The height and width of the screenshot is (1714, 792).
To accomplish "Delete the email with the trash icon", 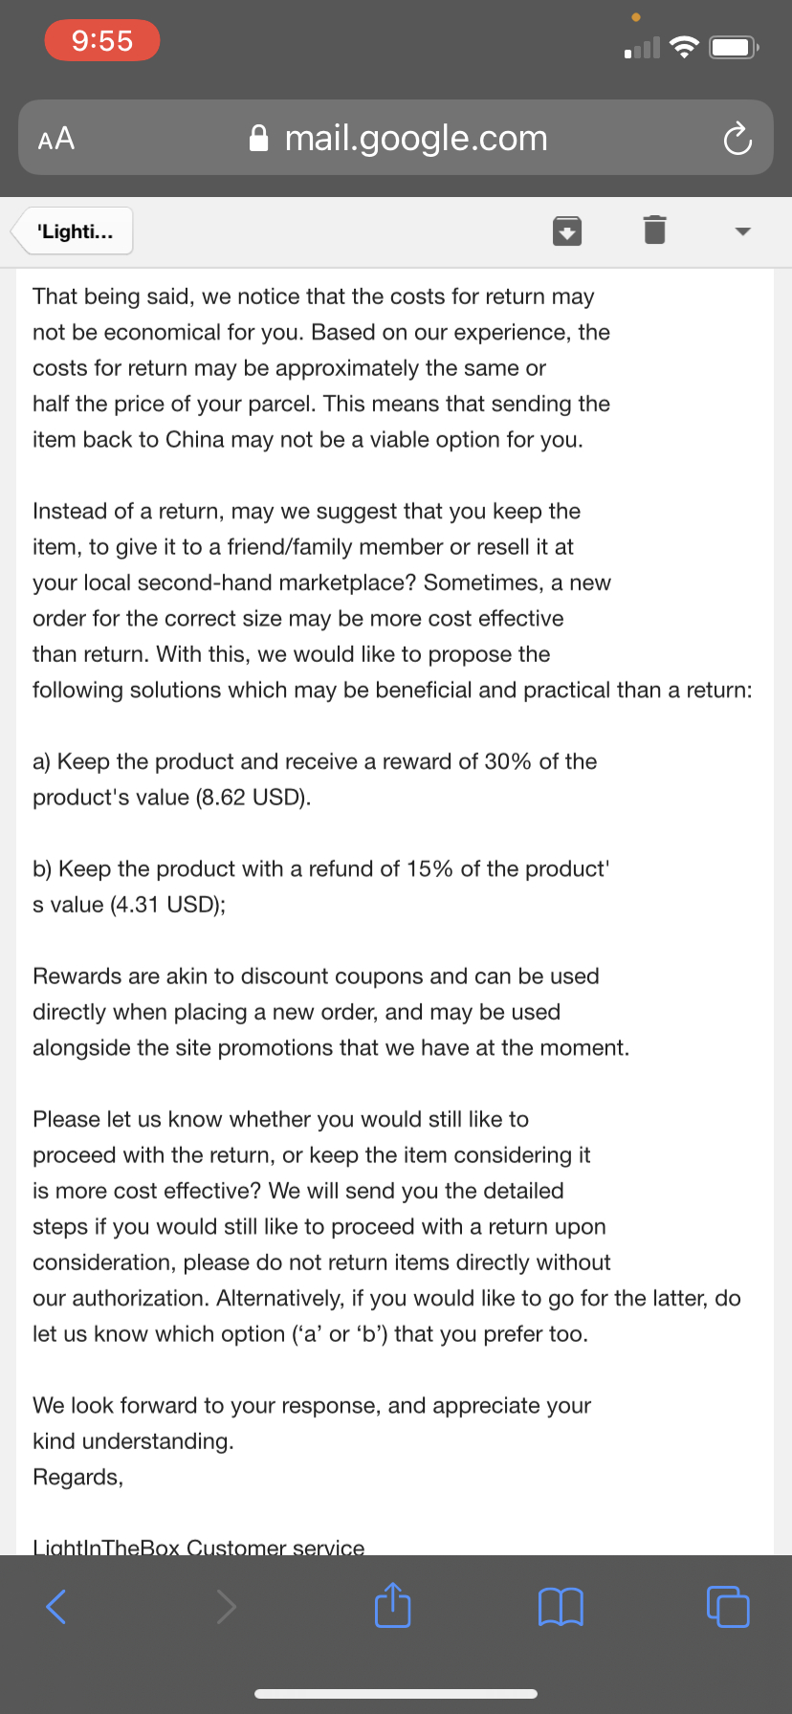I will 654,231.
